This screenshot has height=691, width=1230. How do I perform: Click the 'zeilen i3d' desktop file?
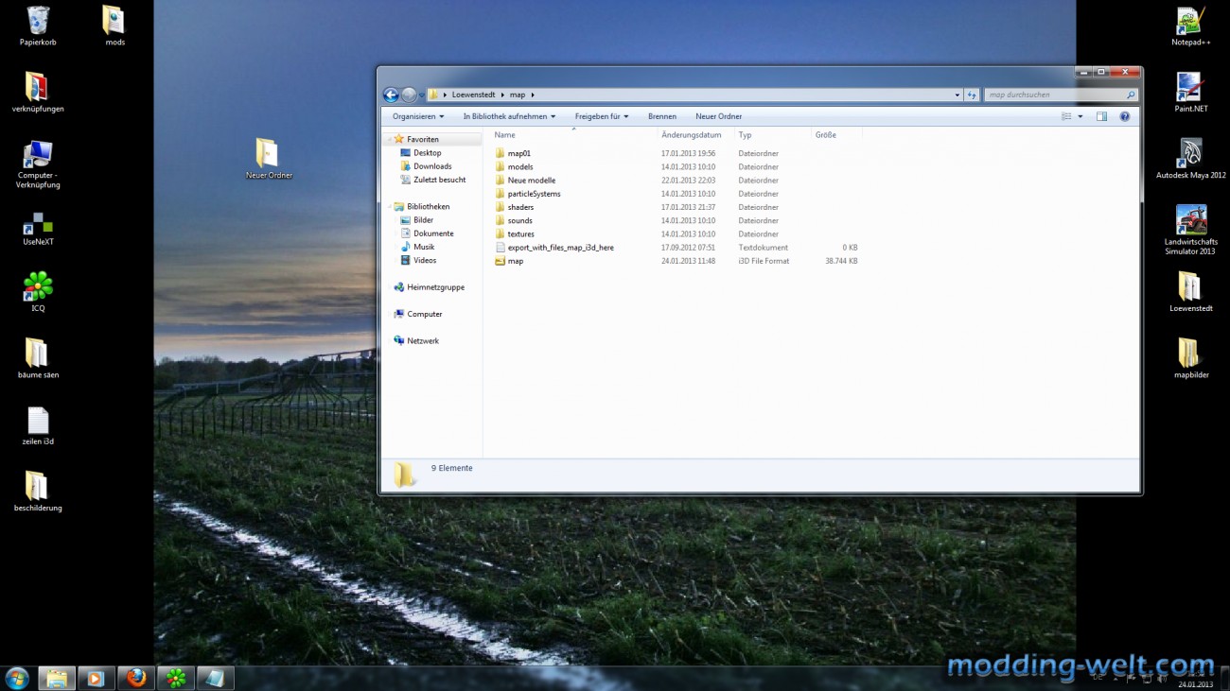tap(38, 425)
